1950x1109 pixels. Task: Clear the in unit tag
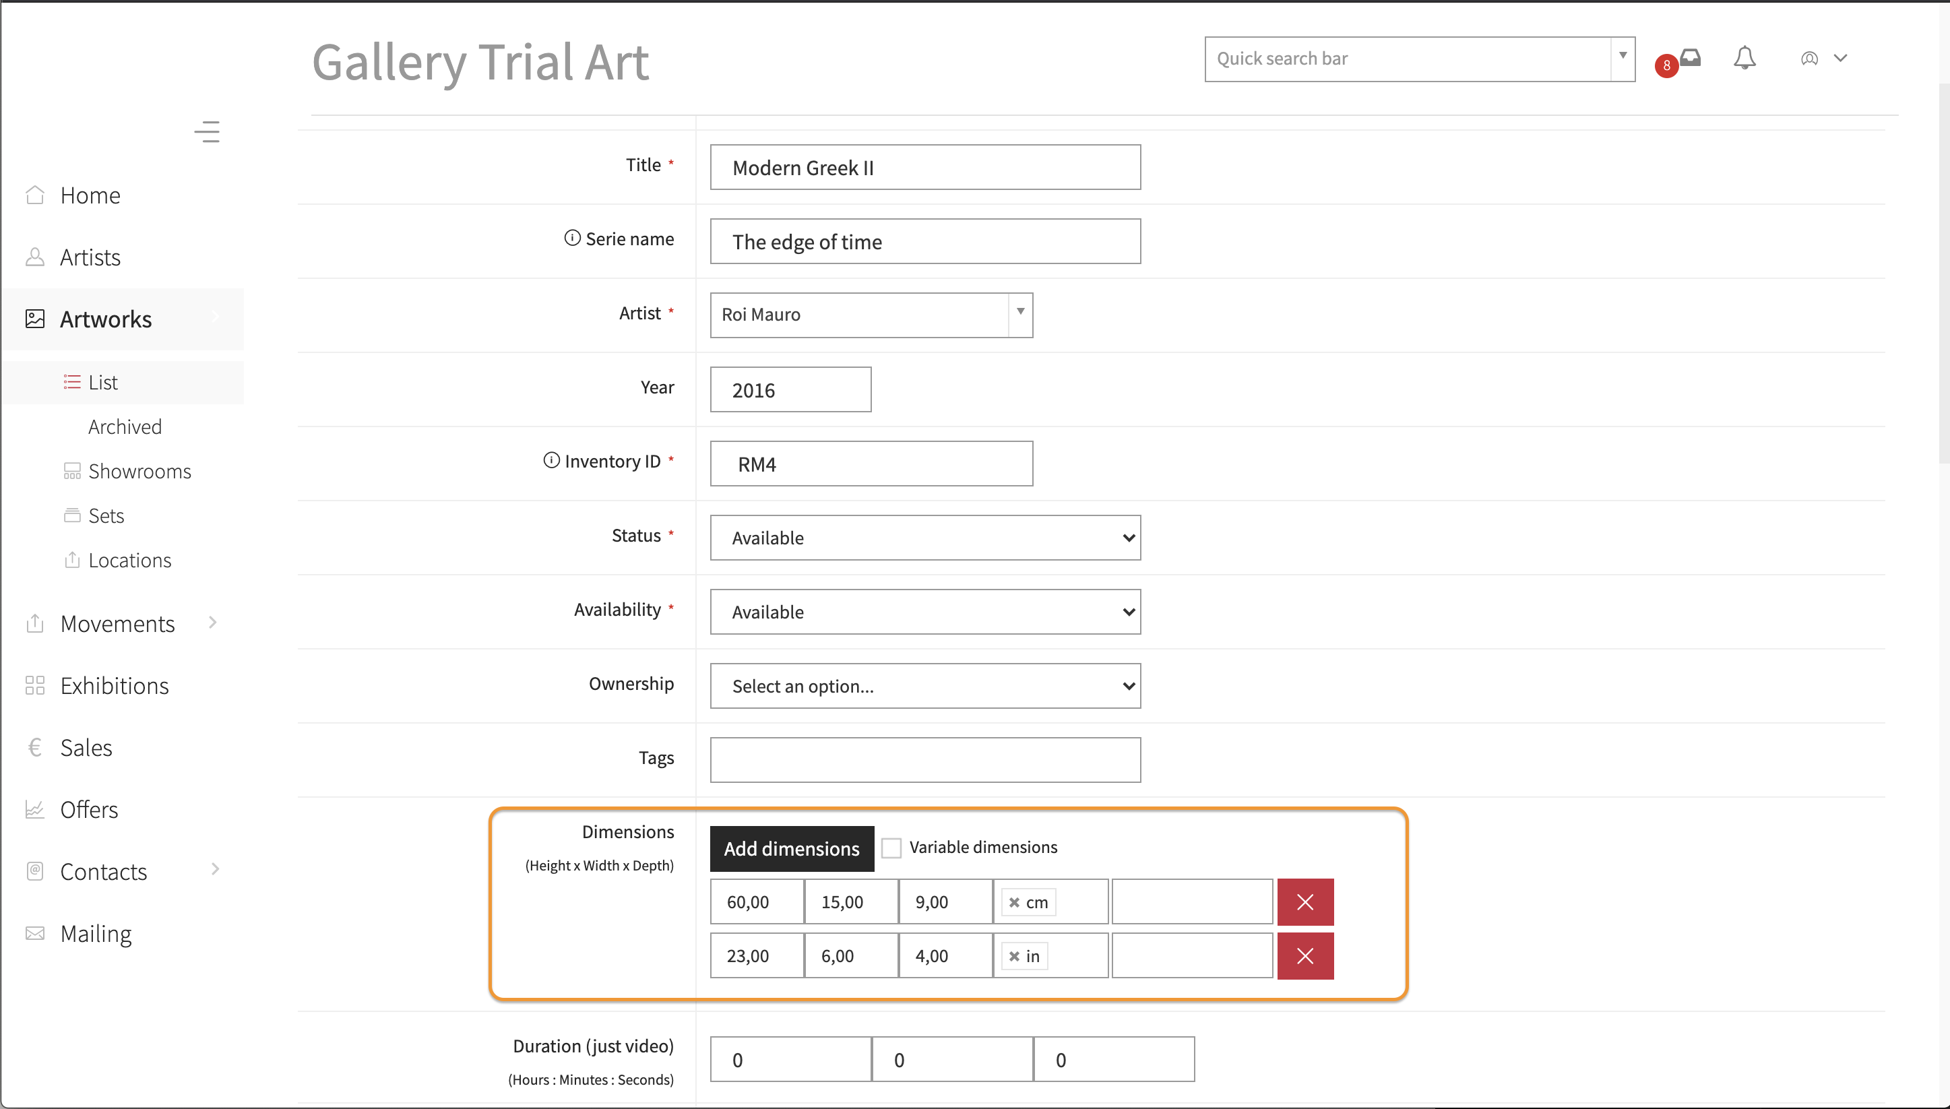pyautogui.click(x=1014, y=957)
